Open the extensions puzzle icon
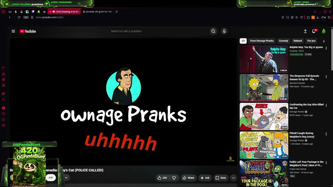Image resolution: width=333 pixels, height=187 pixels. (308, 17)
